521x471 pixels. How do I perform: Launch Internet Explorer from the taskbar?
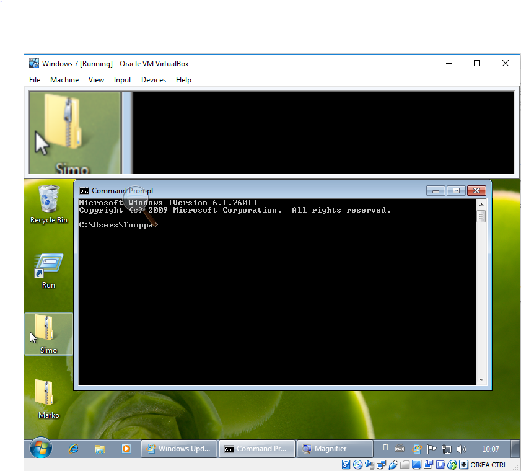(74, 449)
